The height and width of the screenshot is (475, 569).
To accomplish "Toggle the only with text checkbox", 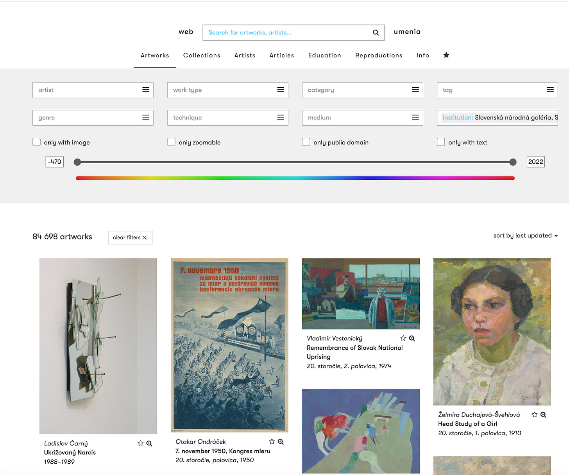I will pyautogui.click(x=441, y=142).
